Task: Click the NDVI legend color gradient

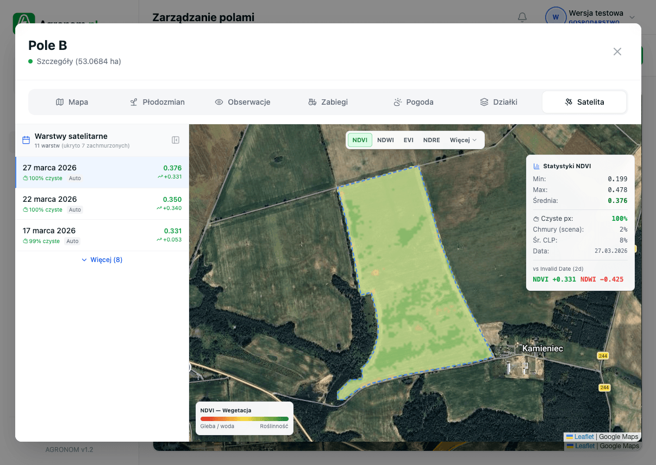Action: (x=244, y=418)
